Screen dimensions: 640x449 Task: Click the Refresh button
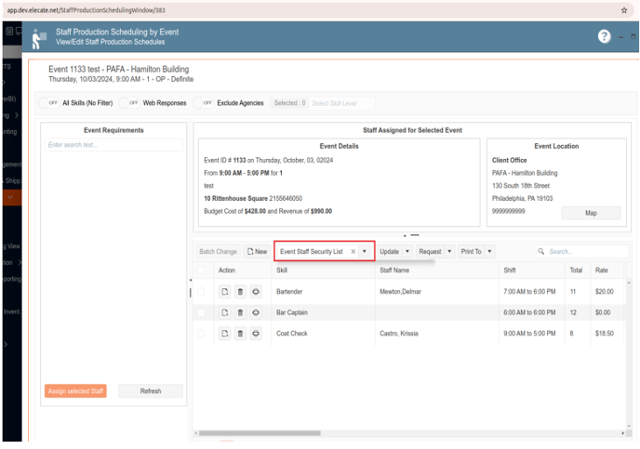tap(150, 391)
